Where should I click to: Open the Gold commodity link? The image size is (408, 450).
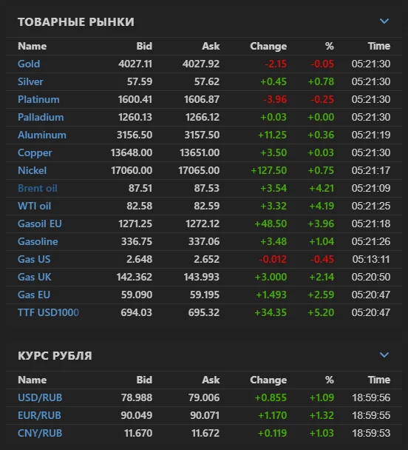(29, 64)
